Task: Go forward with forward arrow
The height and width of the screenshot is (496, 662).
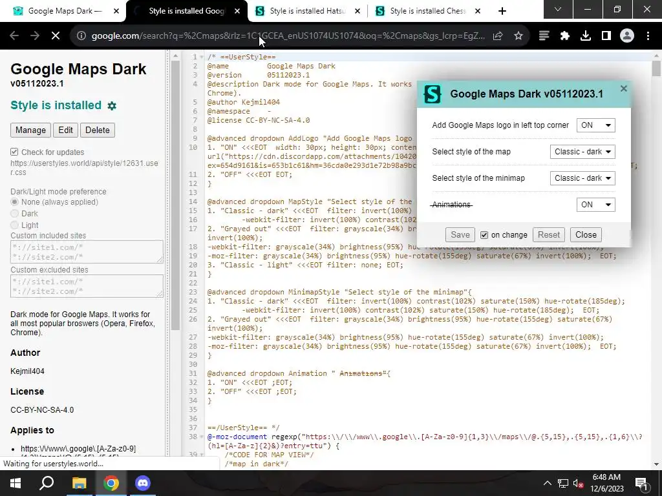Action: pos(35,36)
